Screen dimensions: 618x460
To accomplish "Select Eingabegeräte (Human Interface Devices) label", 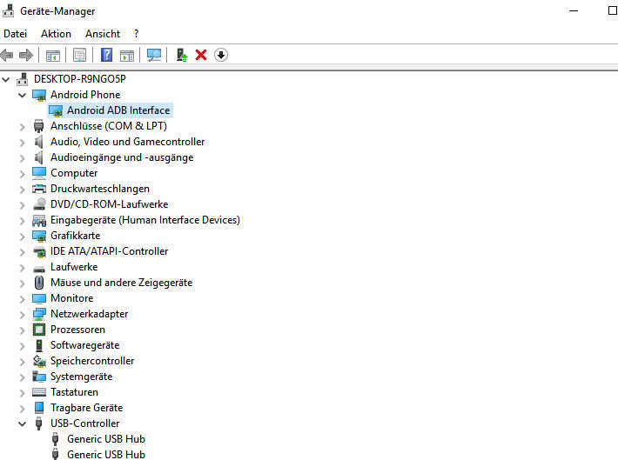I will point(145,220).
